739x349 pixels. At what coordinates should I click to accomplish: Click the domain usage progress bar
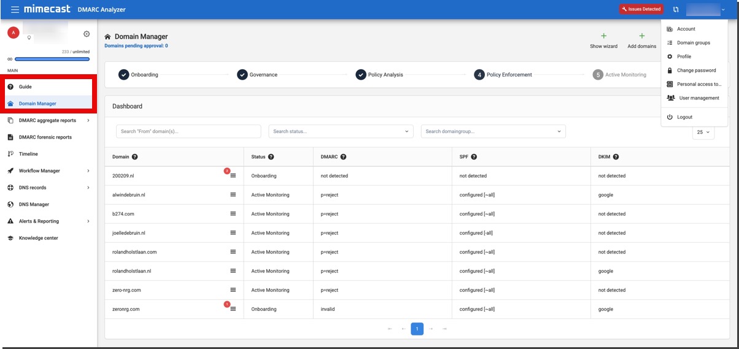(x=52, y=59)
